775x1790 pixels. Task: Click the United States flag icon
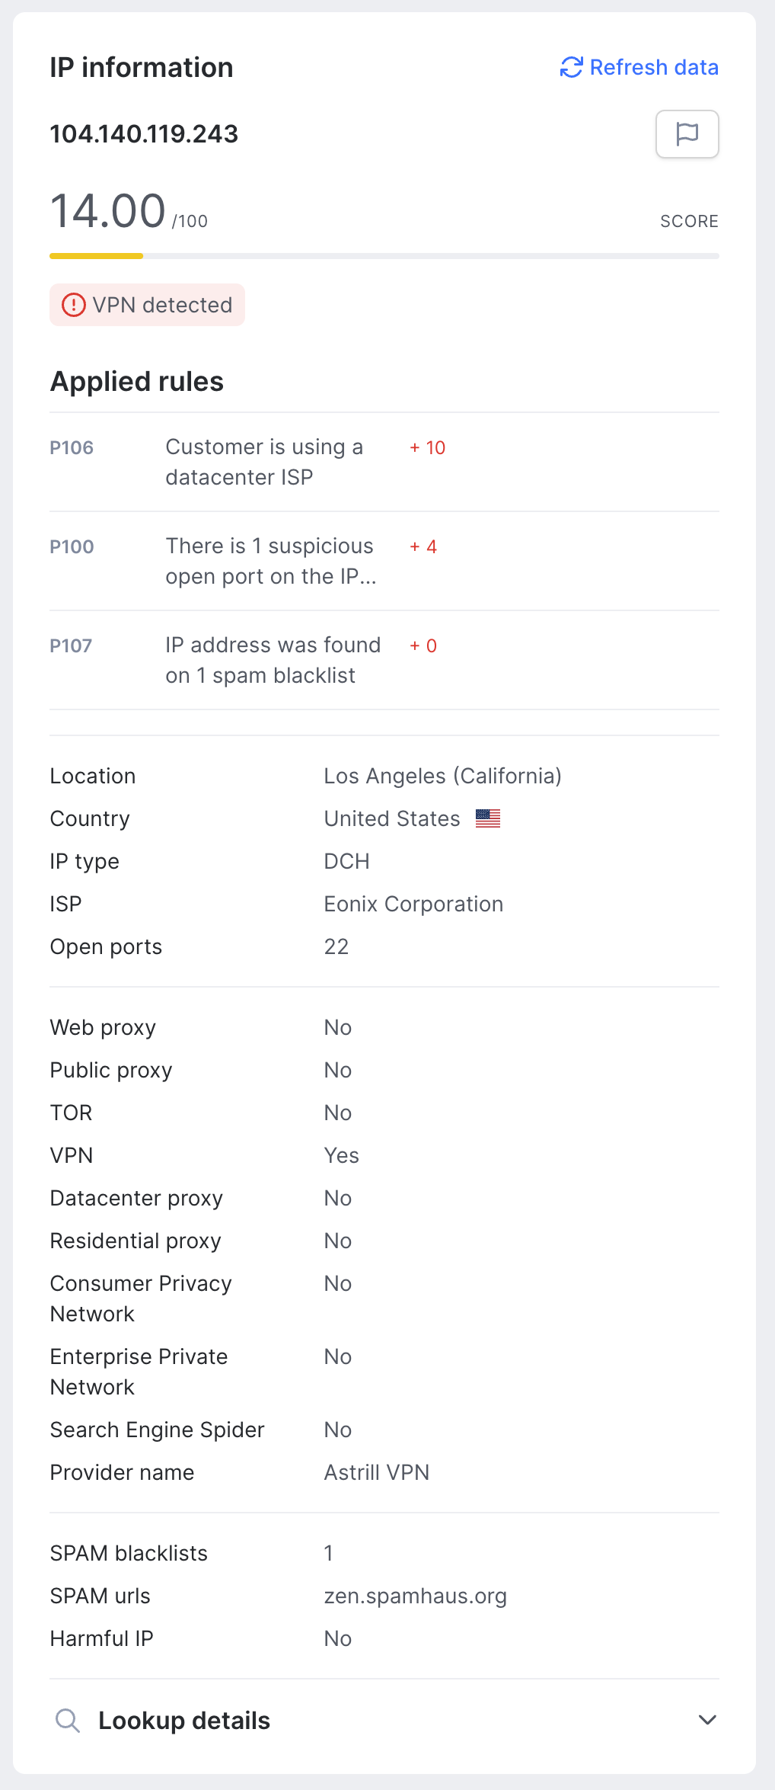pyautogui.click(x=487, y=818)
